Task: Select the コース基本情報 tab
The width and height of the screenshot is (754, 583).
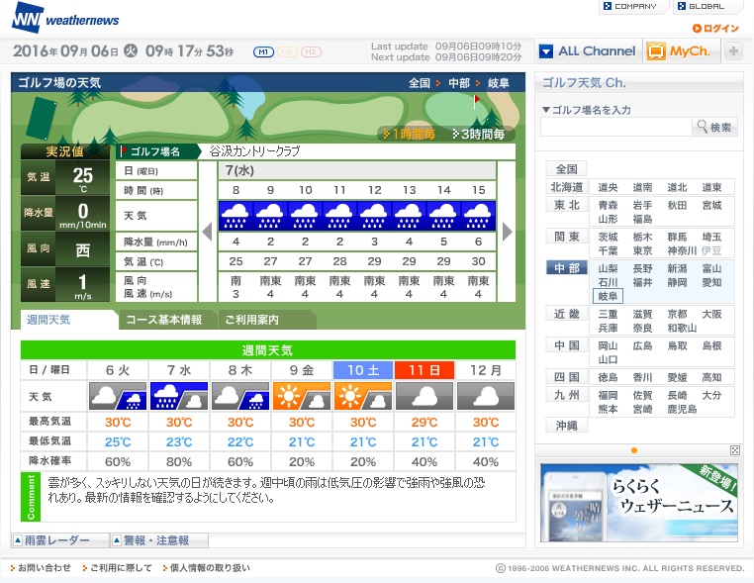Action: (166, 320)
